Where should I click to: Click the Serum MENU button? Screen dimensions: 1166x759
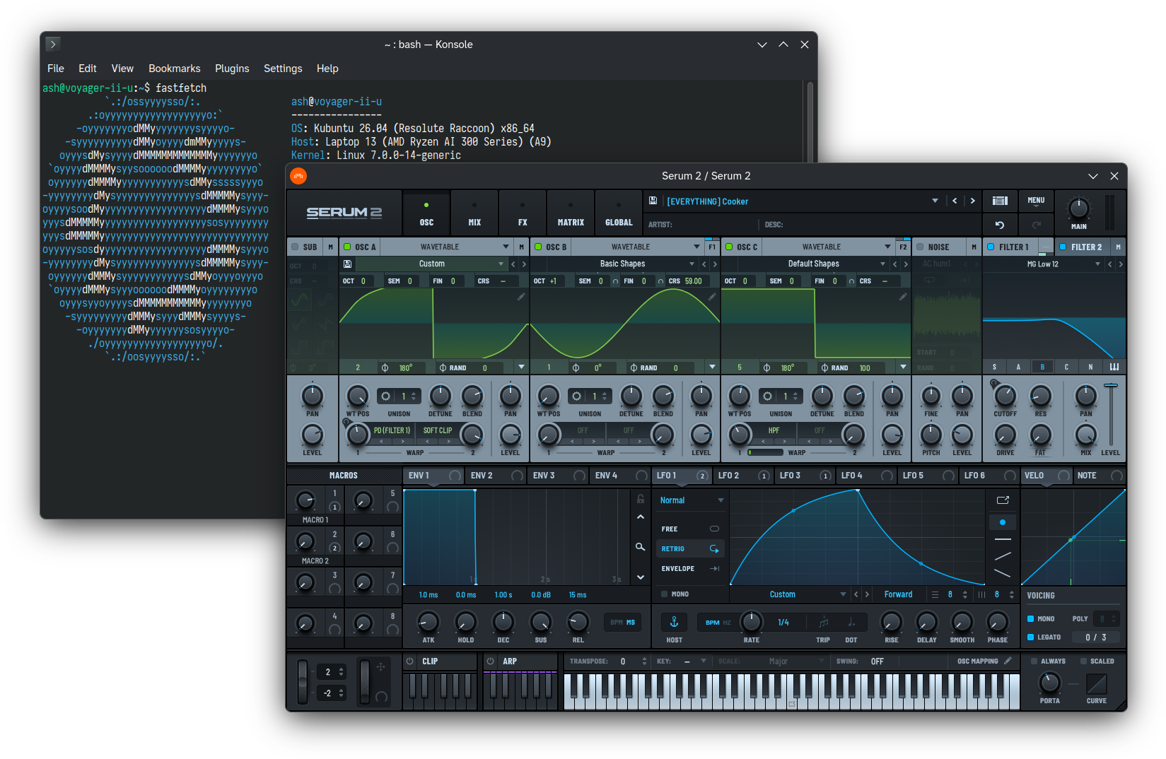[1036, 201]
